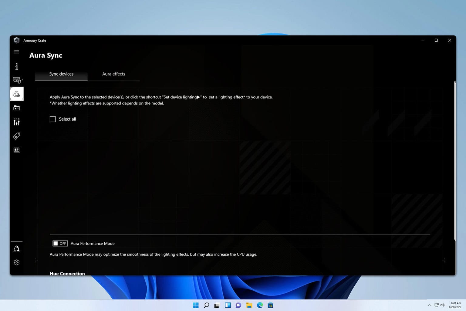Switch to the Sync devices tab
The image size is (466, 311).
[x=61, y=74]
